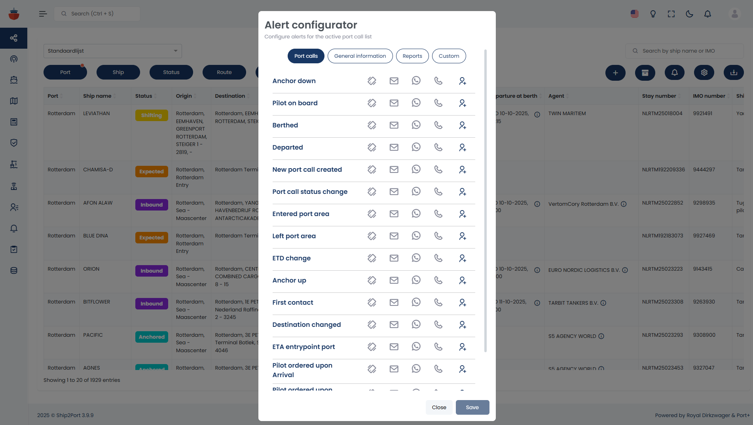Open the Standaardlijst dropdown

click(x=112, y=51)
